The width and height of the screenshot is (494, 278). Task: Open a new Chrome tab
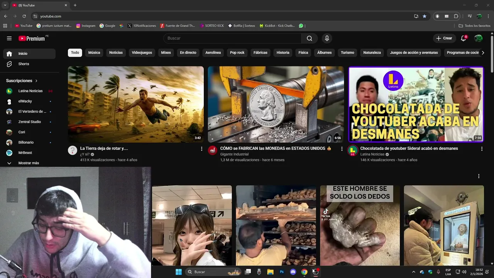(x=75, y=5)
